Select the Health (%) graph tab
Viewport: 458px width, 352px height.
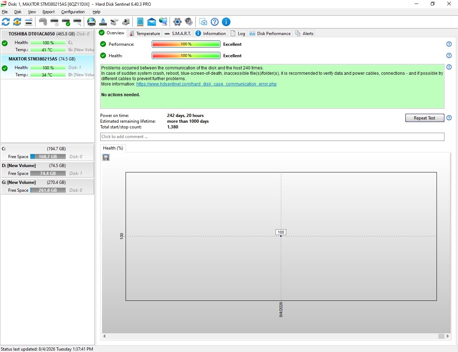[113, 148]
